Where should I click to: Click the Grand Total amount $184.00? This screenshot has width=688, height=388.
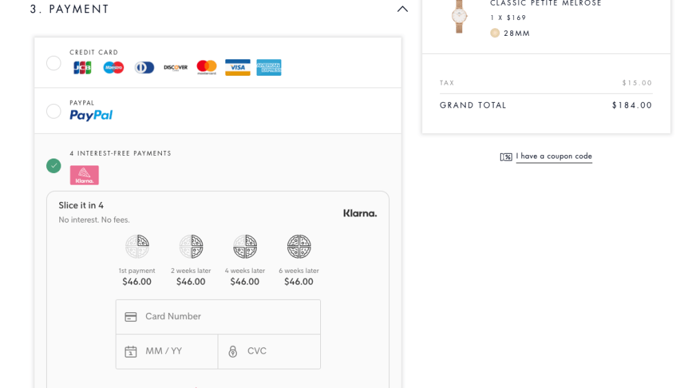[632, 105]
